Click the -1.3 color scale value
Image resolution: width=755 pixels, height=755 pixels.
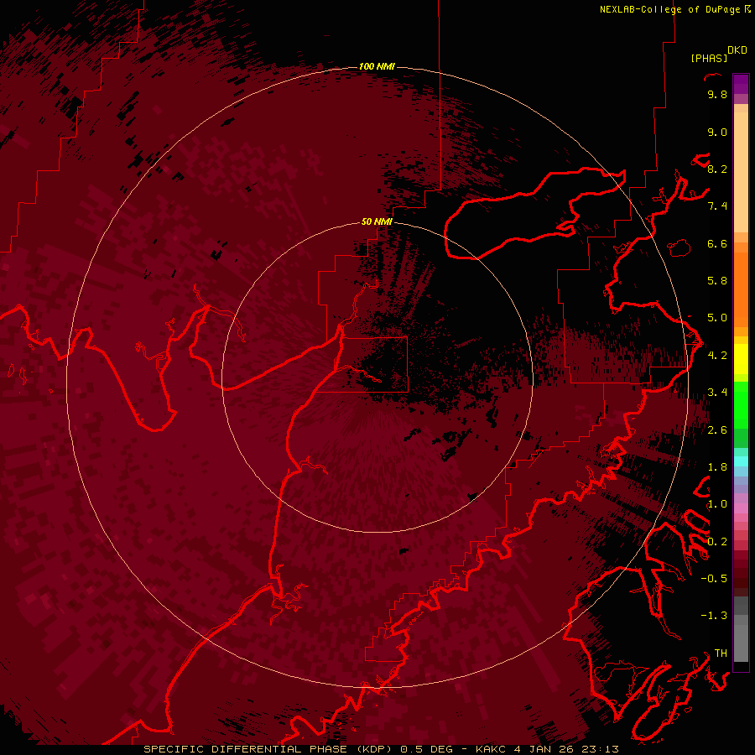714,616
